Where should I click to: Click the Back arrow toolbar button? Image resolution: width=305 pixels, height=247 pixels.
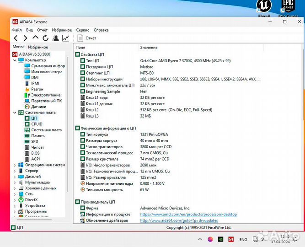coord(16,38)
